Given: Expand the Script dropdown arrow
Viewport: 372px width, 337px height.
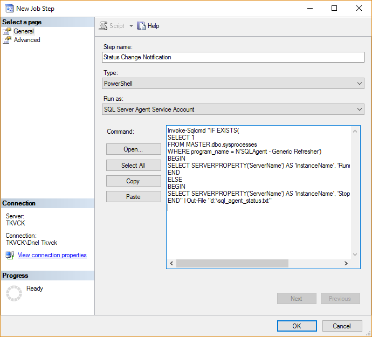Looking at the screenshot, I should point(131,26).
